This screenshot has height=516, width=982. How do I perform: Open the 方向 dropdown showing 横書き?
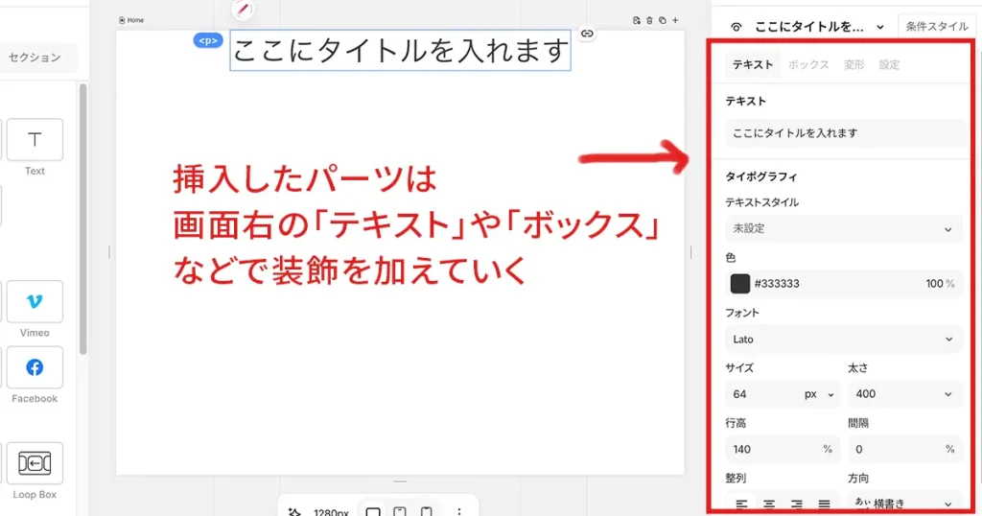[x=904, y=504]
